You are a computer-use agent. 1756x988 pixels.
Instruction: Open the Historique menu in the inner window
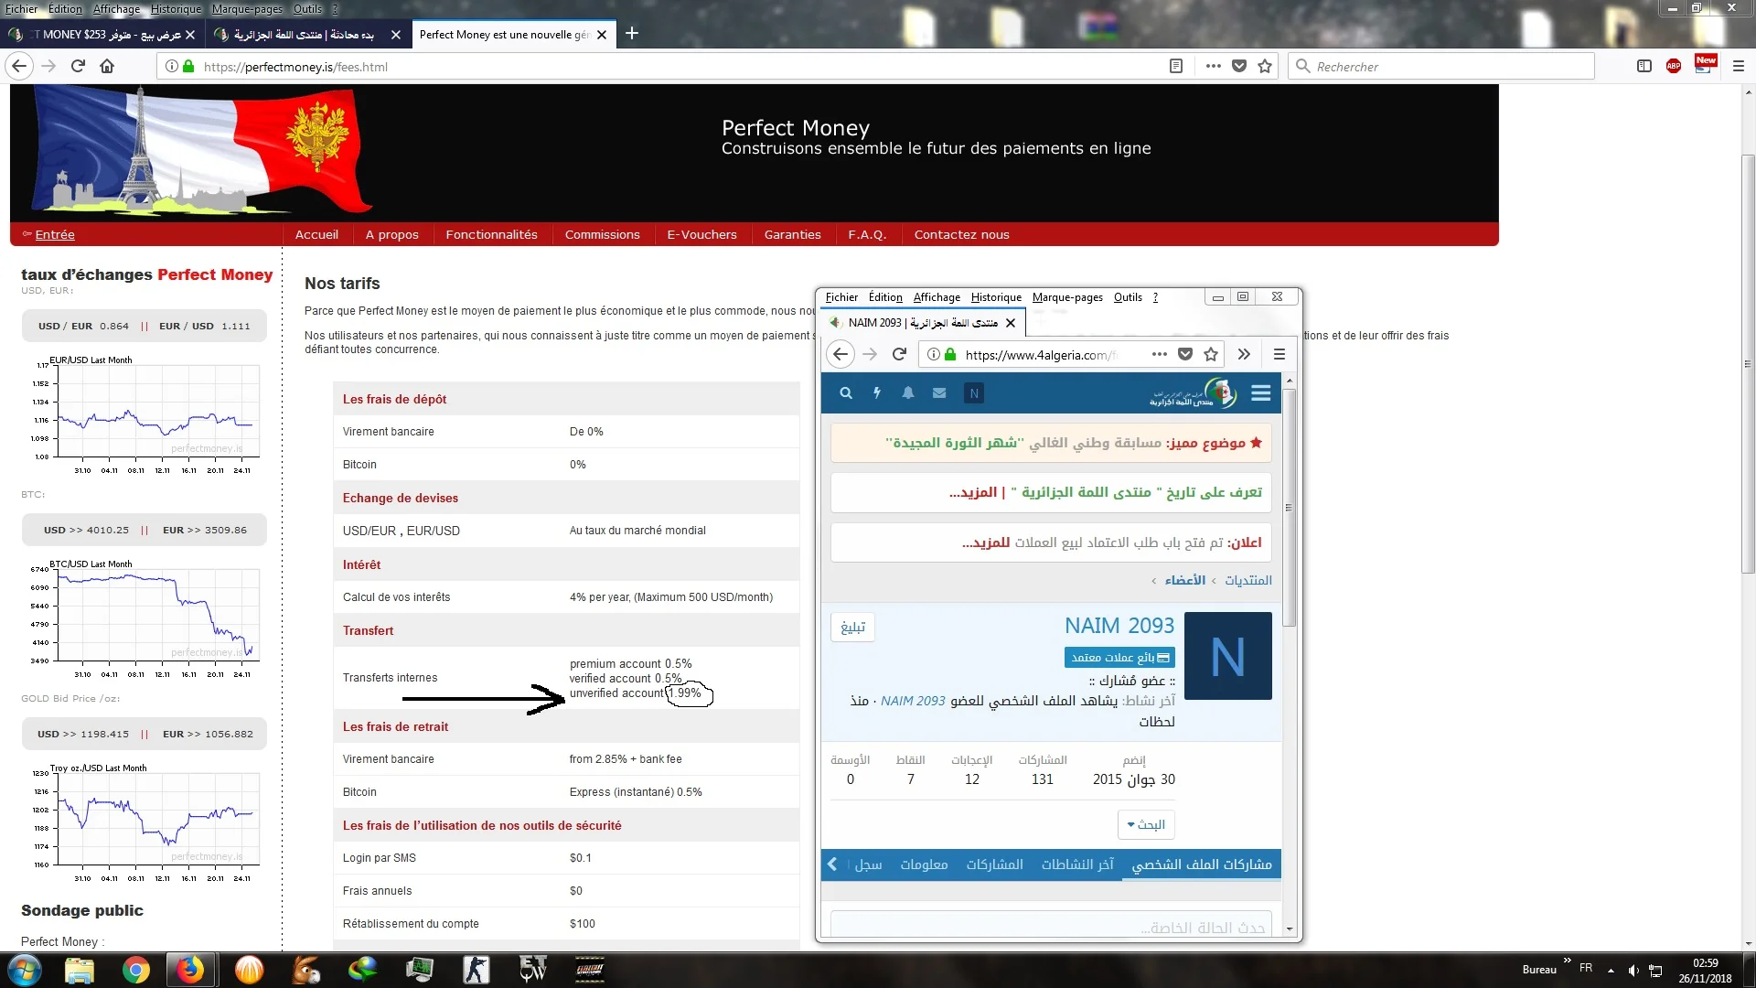[x=995, y=297]
